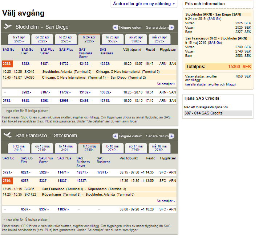This screenshot has height=238, width=259.
Task: Click flight number SK945 in outbound details
Action: [29, 72]
